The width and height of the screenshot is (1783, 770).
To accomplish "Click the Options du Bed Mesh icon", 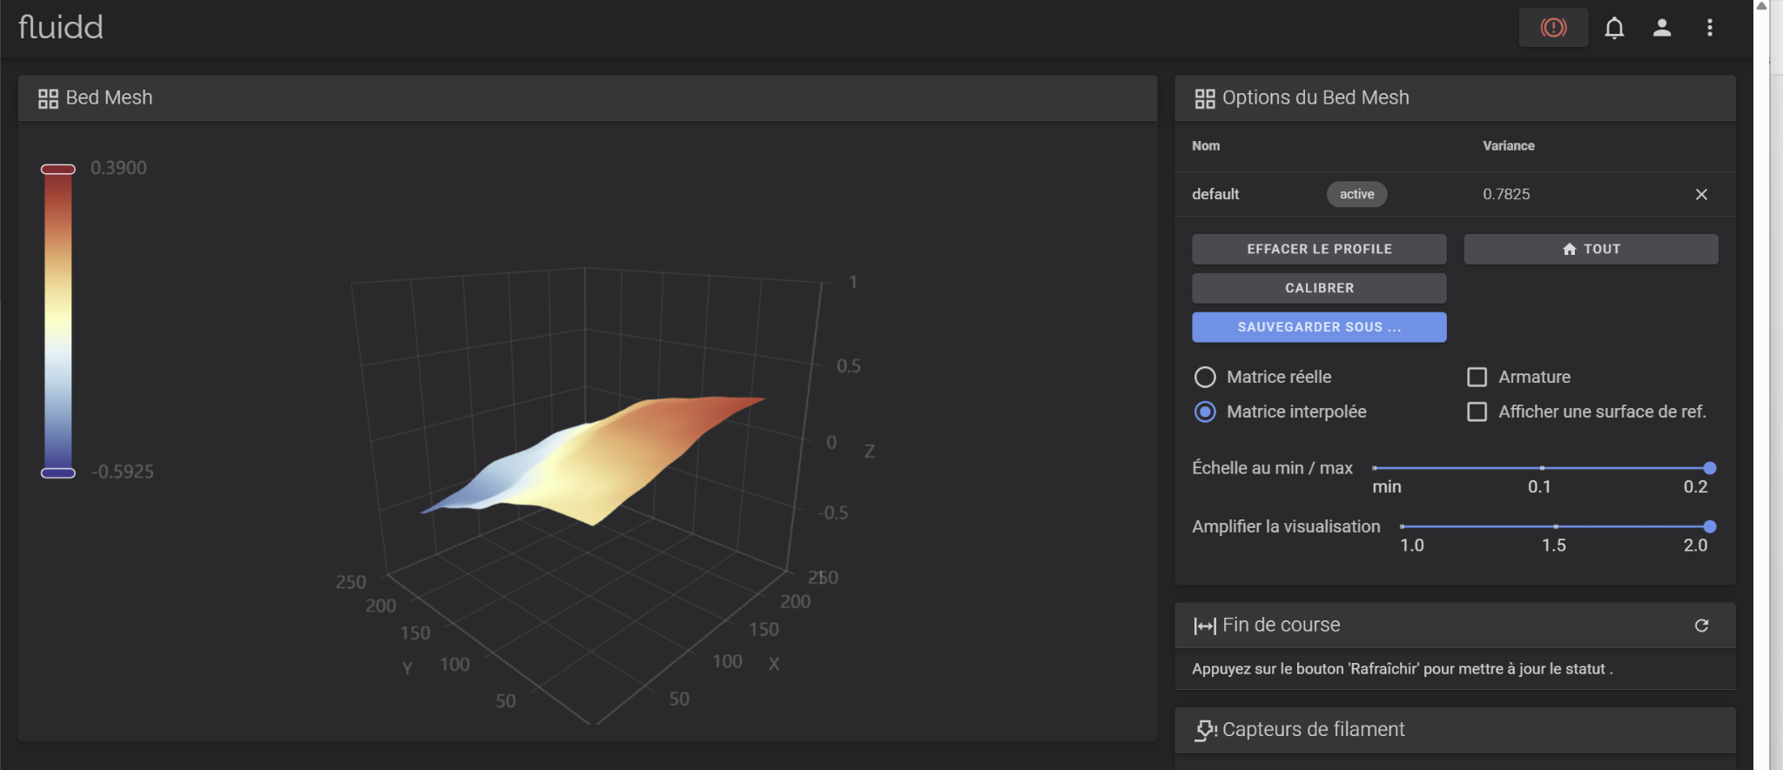I will coord(1205,98).
